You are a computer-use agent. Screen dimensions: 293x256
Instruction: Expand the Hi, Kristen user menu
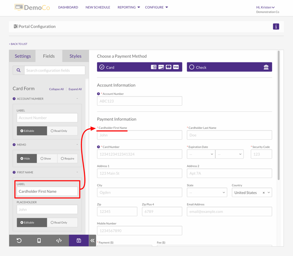pos(265,7)
